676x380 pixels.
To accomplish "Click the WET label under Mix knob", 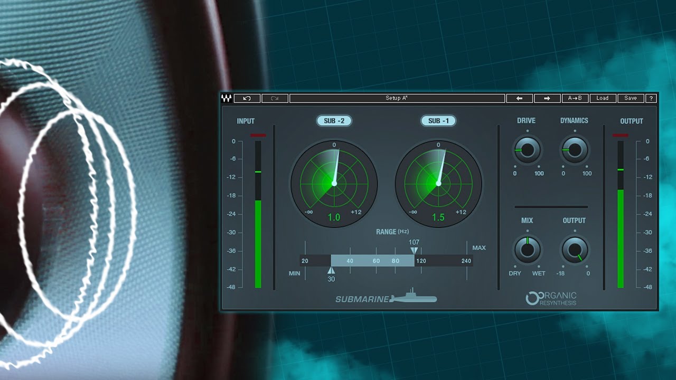I will [x=539, y=273].
